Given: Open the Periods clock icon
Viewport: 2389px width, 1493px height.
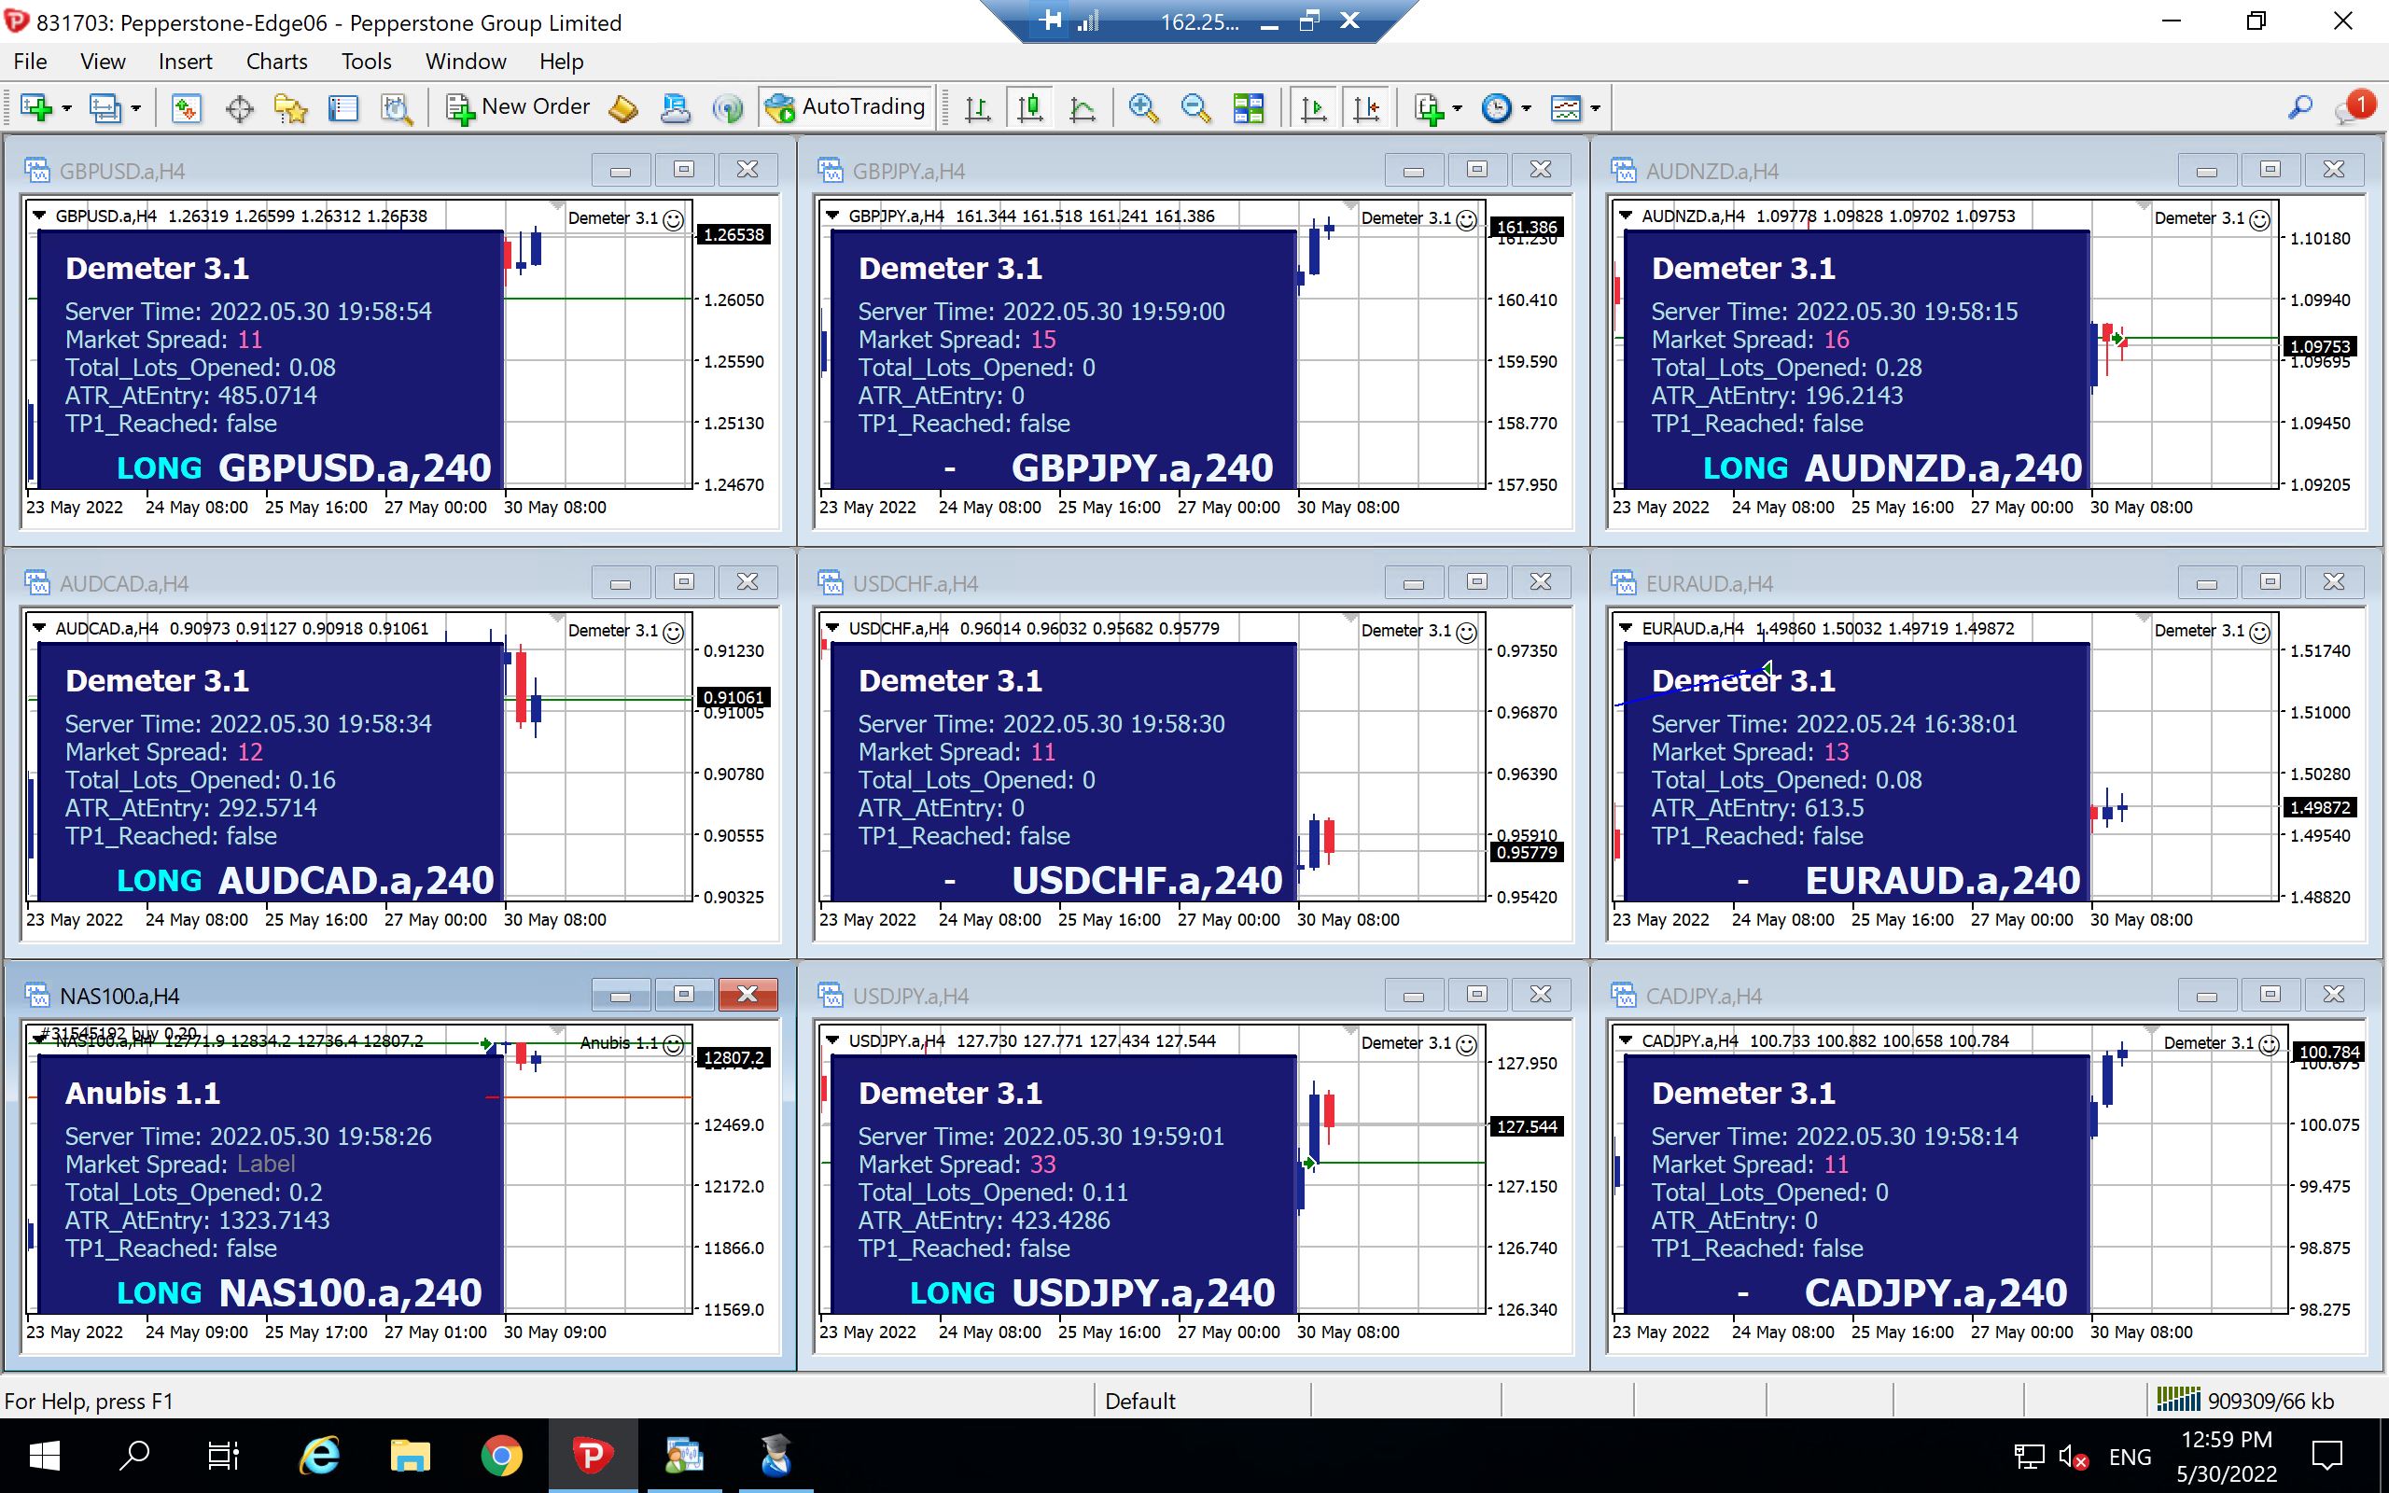Looking at the screenshot, I should pos(1497,107).
